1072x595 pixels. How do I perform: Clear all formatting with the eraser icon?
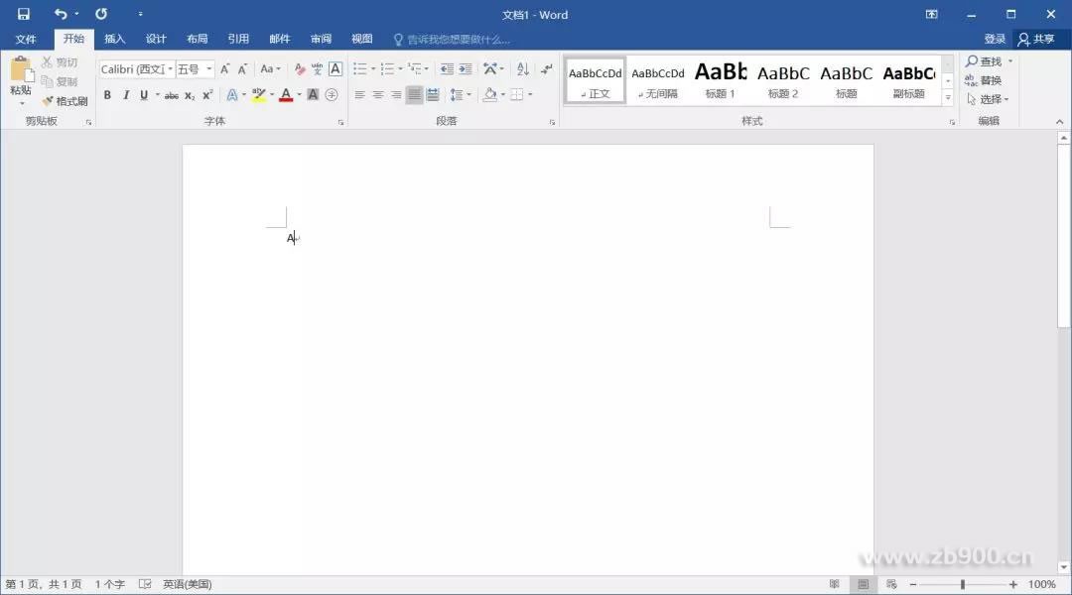(x=301, y=70)
